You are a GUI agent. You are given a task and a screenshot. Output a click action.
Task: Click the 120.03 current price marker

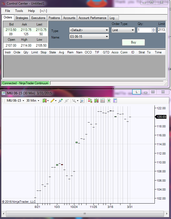point(161,117)
